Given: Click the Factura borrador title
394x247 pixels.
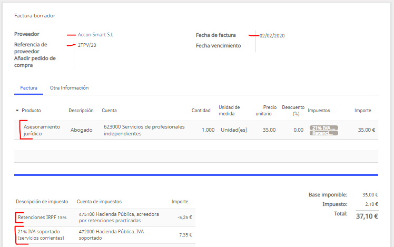Looking at the screenshot, I should click(x=35, y=16).
